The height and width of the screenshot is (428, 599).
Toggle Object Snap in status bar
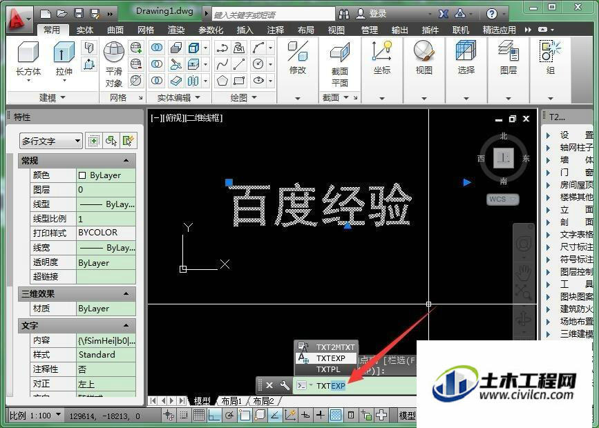245,415
